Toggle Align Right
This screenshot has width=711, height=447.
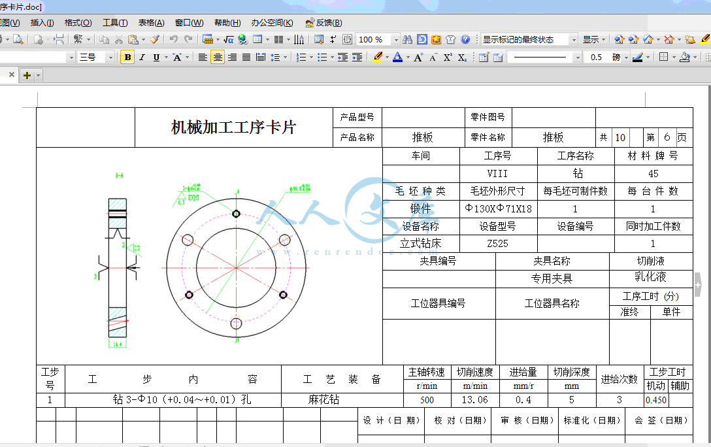[x=232, y=57]
